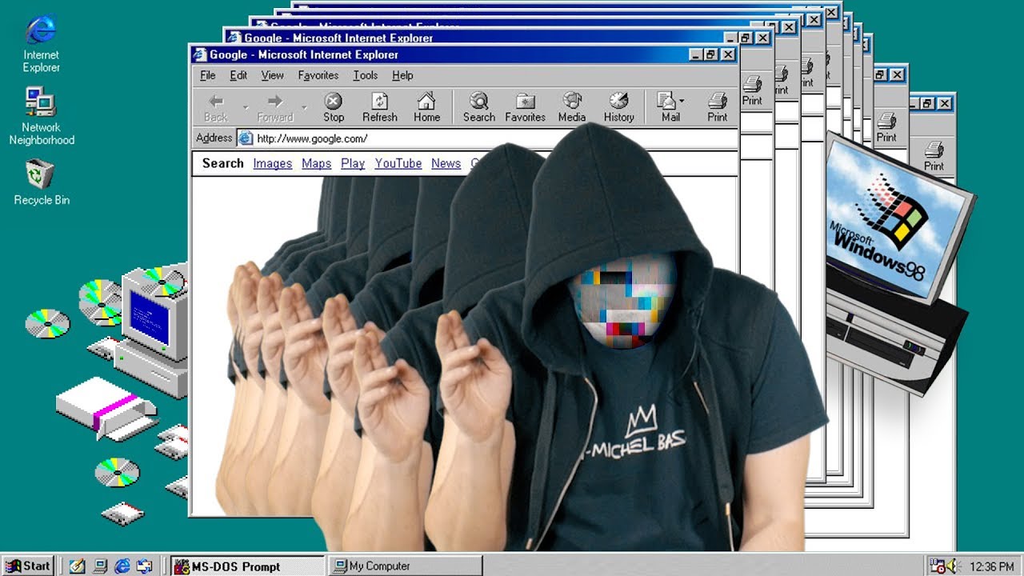Open the Favorites toolbar button
The height and width of the screenshot is (576, 1024).
pos(525,108)
